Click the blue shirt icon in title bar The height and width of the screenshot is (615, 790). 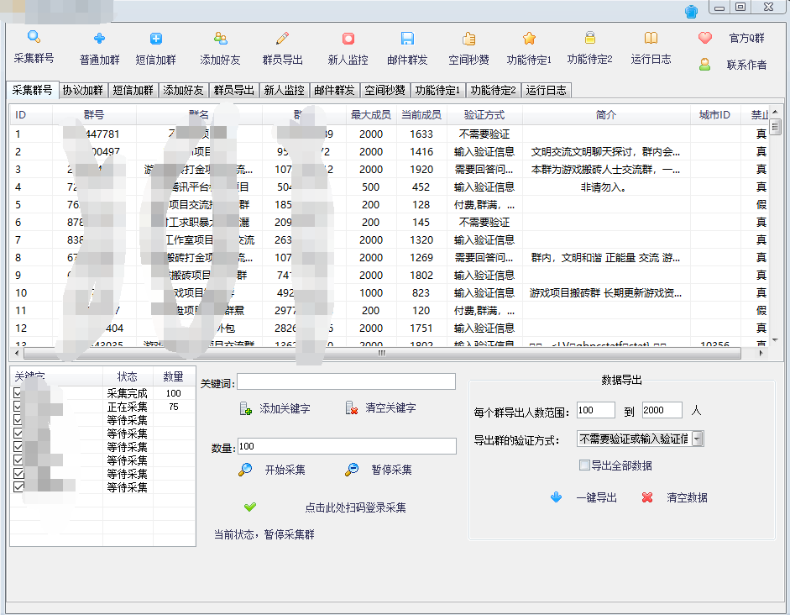691,11
